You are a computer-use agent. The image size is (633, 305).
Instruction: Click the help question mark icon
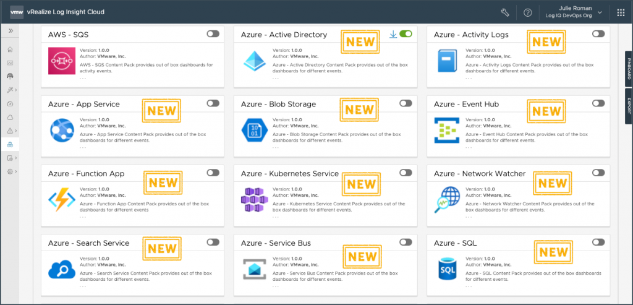527,12
